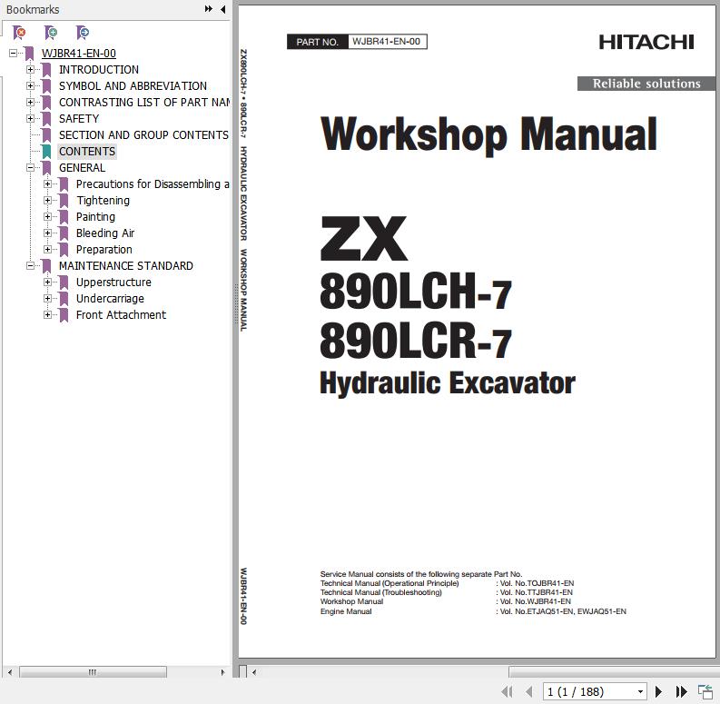The width and height of the screenshot is (720, 704).
Task: Expand the SYMBOL AND ABBREVIATION bookmark
Action: pyautogui.click(x=30, y=86)
